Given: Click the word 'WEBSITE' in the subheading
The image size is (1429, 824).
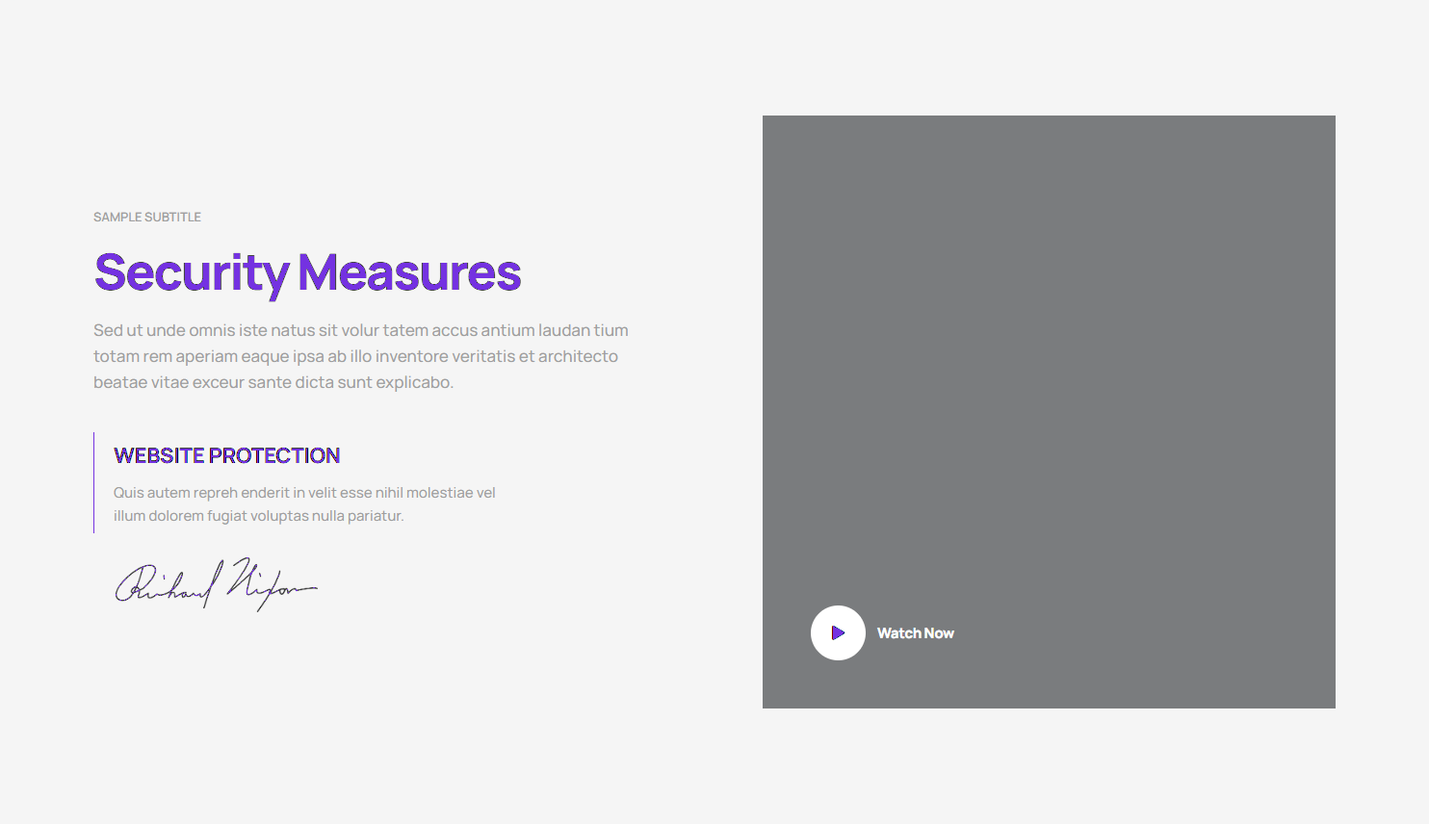Looking at the screenshot, I should [159, 455].
